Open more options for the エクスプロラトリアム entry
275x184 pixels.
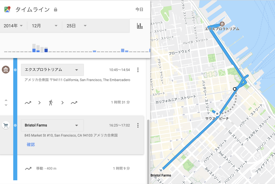pyautogui.click(x=138, y=70)
